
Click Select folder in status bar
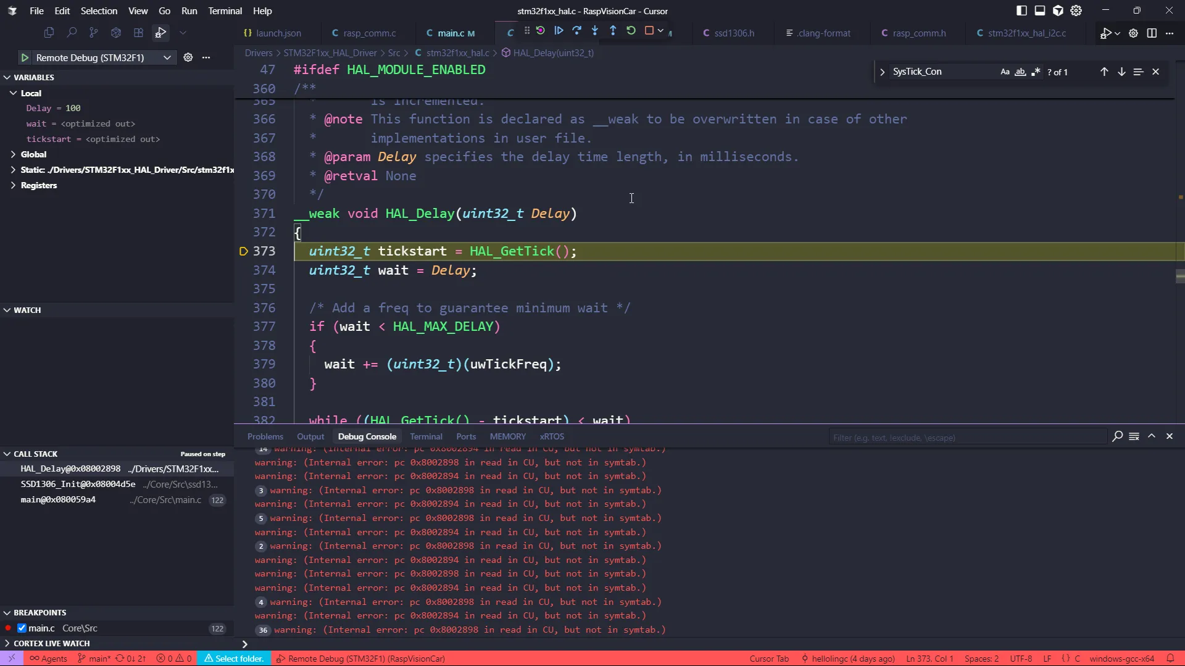tap(234, 659)
